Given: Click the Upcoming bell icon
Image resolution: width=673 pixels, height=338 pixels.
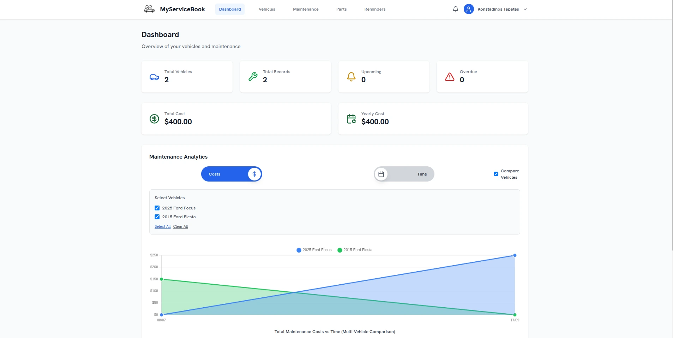Looking at the screenshot, I should pos(351,77).
